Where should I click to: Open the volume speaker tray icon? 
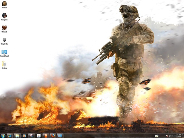172,136
